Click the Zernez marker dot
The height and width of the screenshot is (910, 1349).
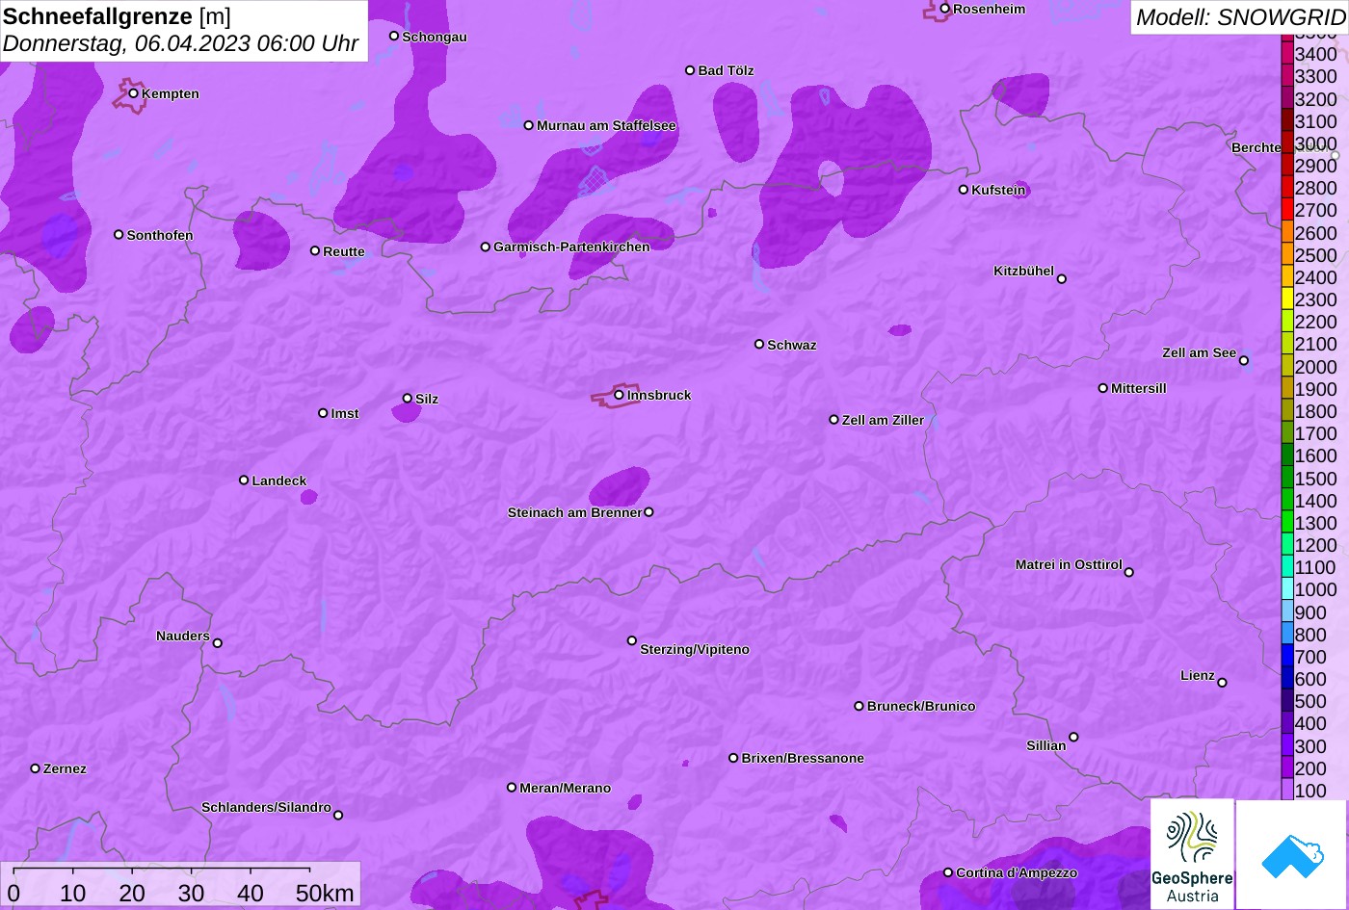[36, 768]
